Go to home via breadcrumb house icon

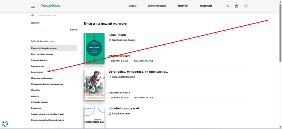click(32, 15)
